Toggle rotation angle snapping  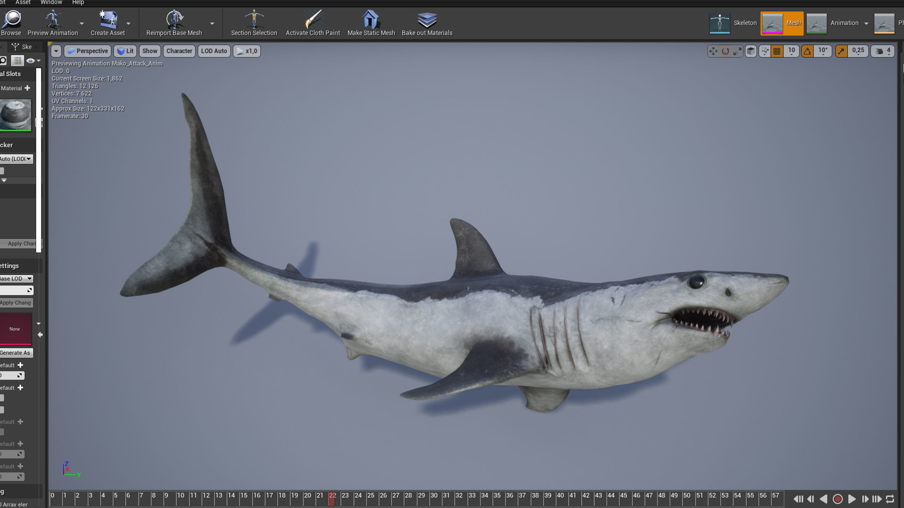pyautogui.click(x=807, y=51)
